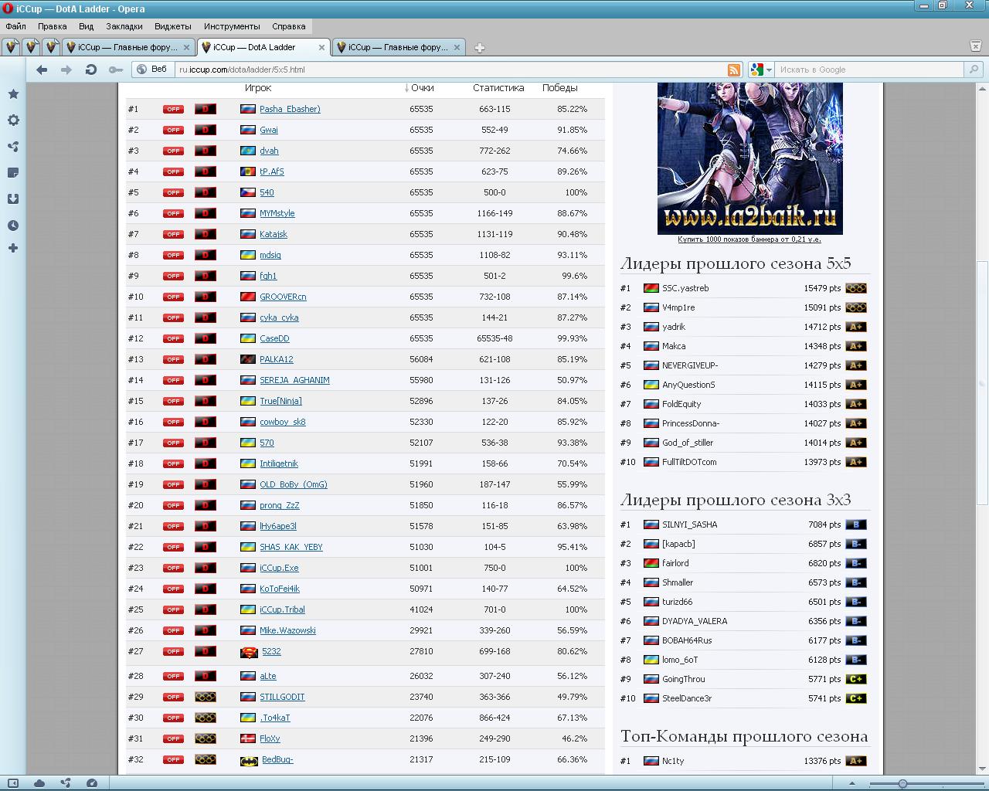Toggle the Opera Turbo icon

(x=92, y=783)
